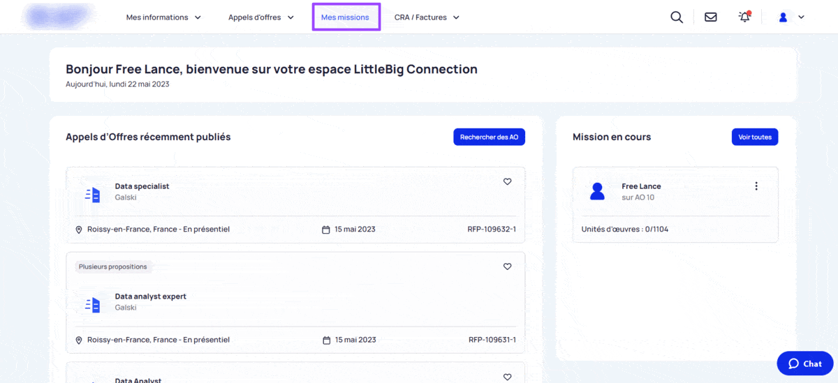Image resolution: width=838 pixels, height=383 pixels.
Task: Click Galski under Data specialist
Action: coord(126,197)
